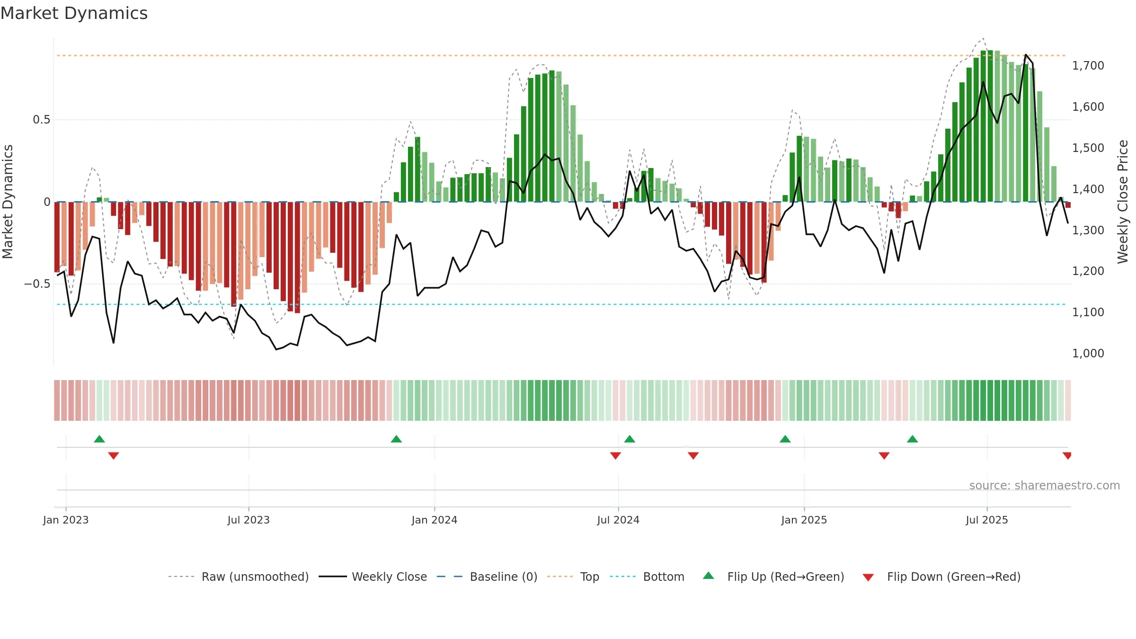Click the 1,500 price axis tick
This screenshot has height=639, width=1136.
pyautogui.click(x=1088, y=148)
